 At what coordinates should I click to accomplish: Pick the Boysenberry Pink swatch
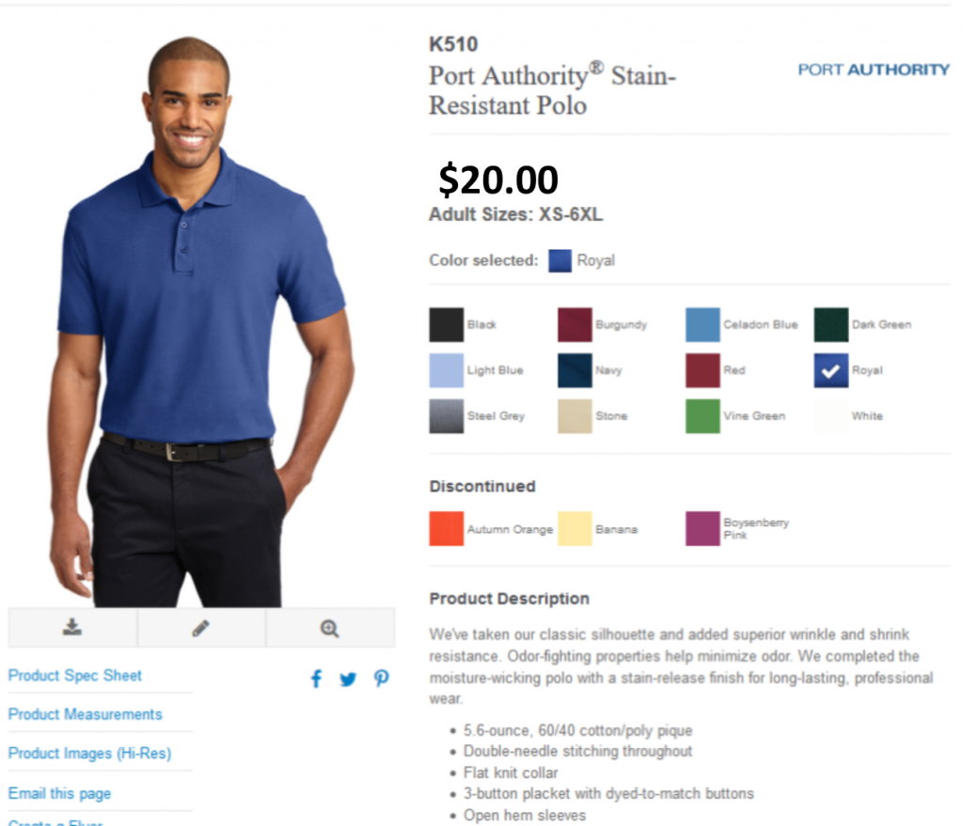[x=703, y=528]
